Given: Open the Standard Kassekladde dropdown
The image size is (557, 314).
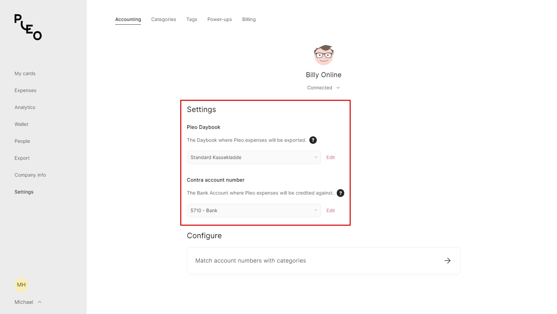Looking at the screenshot, I should pyautogui.click(x=254, y=157).
